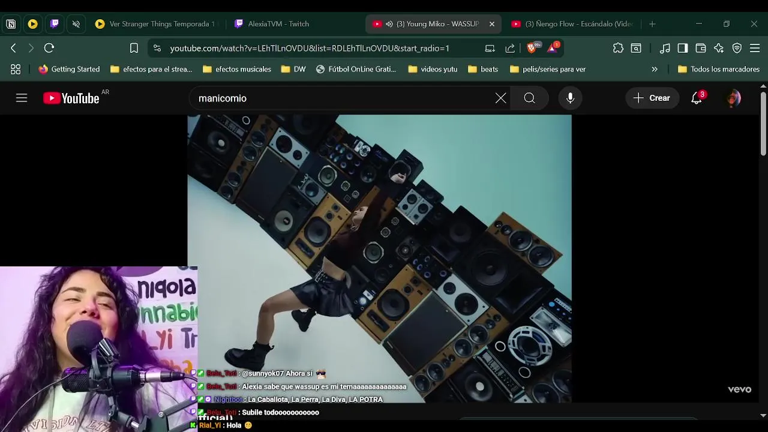
Task: Switch to Ñengo Flow - Escándalo tab
Action: click(573, 24)
